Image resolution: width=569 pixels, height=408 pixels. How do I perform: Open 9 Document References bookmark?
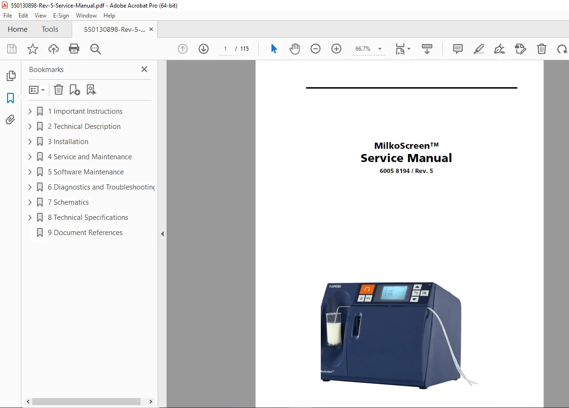pyautogui.click(x=85, y=233)
